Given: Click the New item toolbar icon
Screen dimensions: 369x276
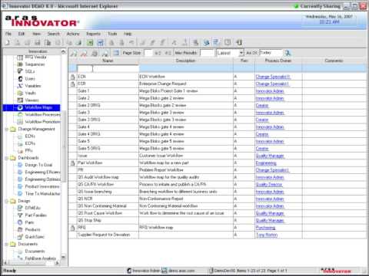Looking at the screenshot, I should coord(8,43).
